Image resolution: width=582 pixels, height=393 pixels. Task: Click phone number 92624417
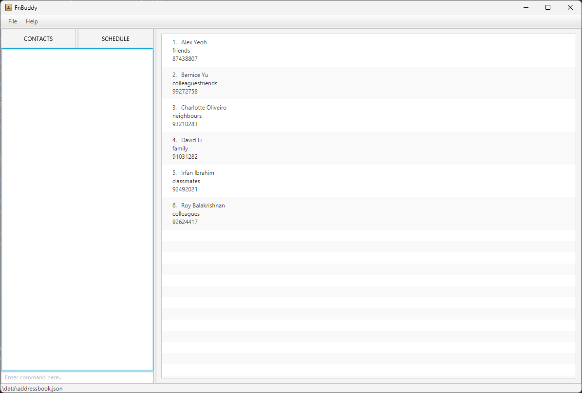point(185,222)
